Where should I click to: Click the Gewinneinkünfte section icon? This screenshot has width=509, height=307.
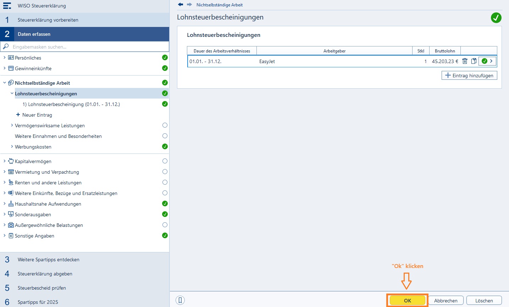tap(11, 68)
